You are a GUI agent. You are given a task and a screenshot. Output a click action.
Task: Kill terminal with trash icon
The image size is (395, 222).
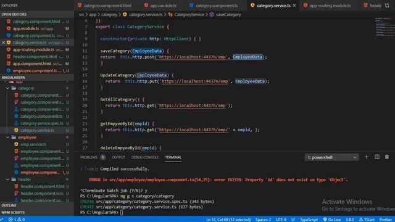point(387,157)
